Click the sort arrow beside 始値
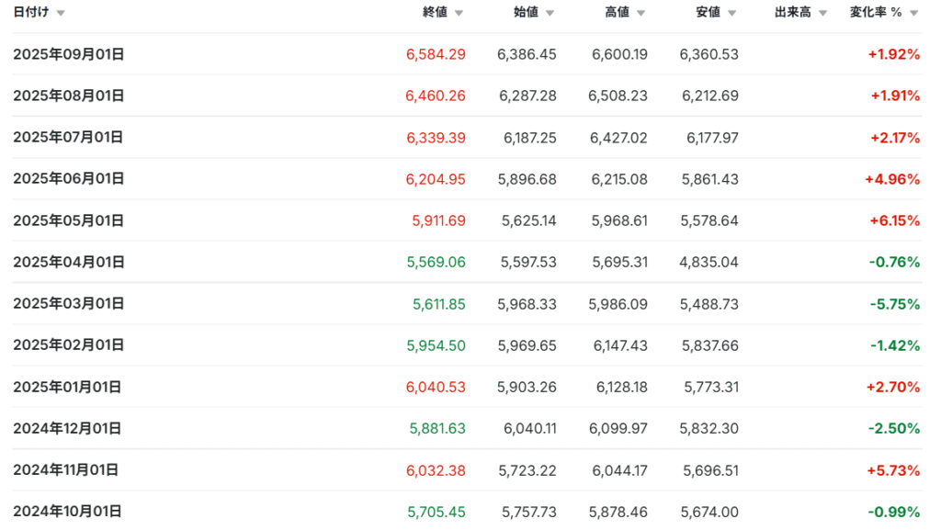The image size is (941, 530). [550, 14]
